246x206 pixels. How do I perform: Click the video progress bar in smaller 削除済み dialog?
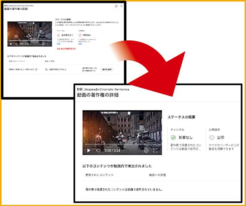[30, 41]
